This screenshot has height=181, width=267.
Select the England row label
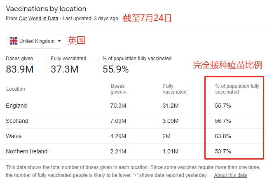point(16,106)
